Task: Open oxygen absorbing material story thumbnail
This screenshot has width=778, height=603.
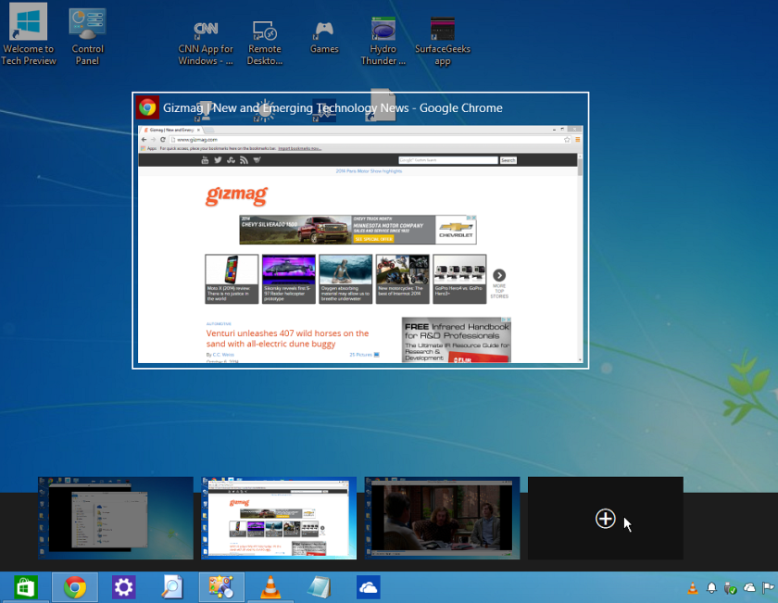Action: (x=345, y=279)
